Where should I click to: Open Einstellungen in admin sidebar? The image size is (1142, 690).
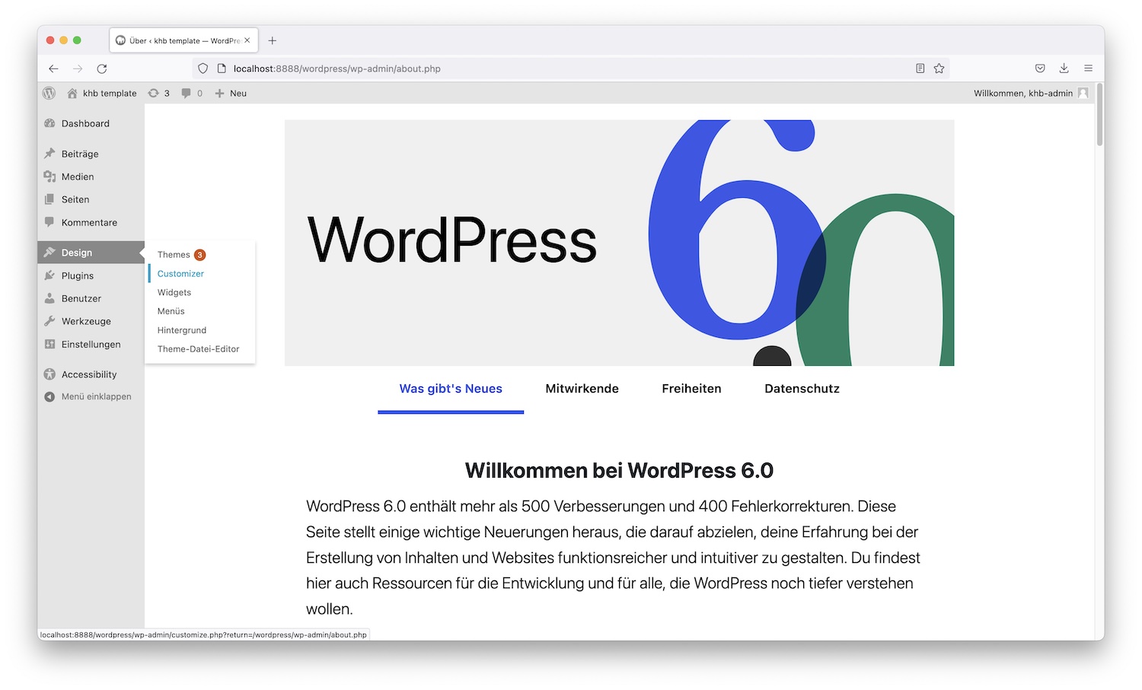click(x=91, y=344)
